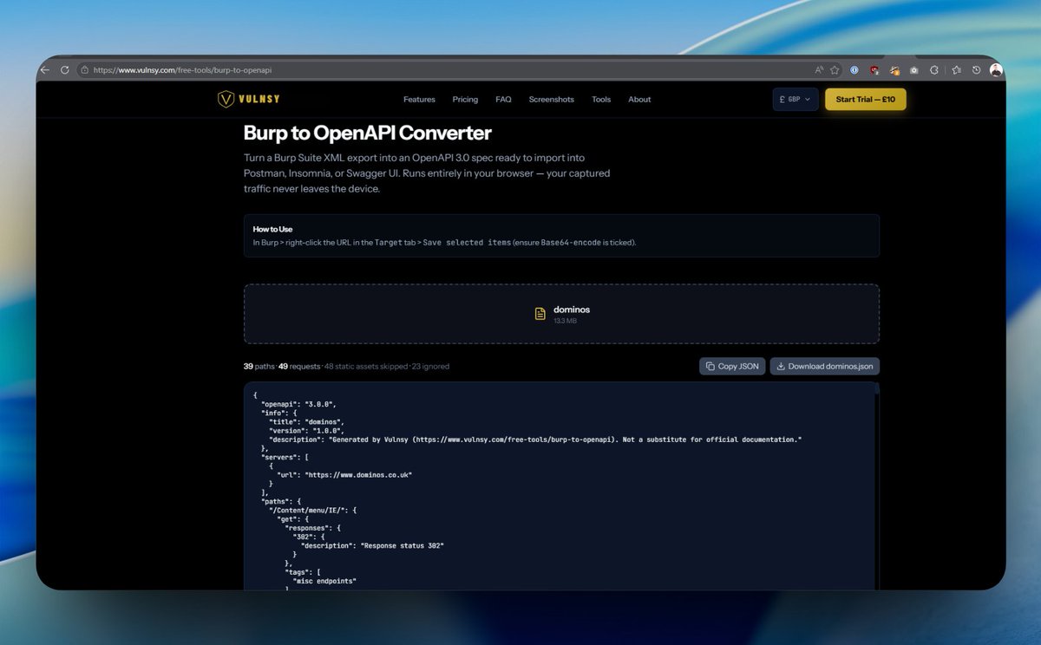Open the Features nav item
Image resolution: width=1041 pixels, height=645 pixels.
(x=419, y=100)
